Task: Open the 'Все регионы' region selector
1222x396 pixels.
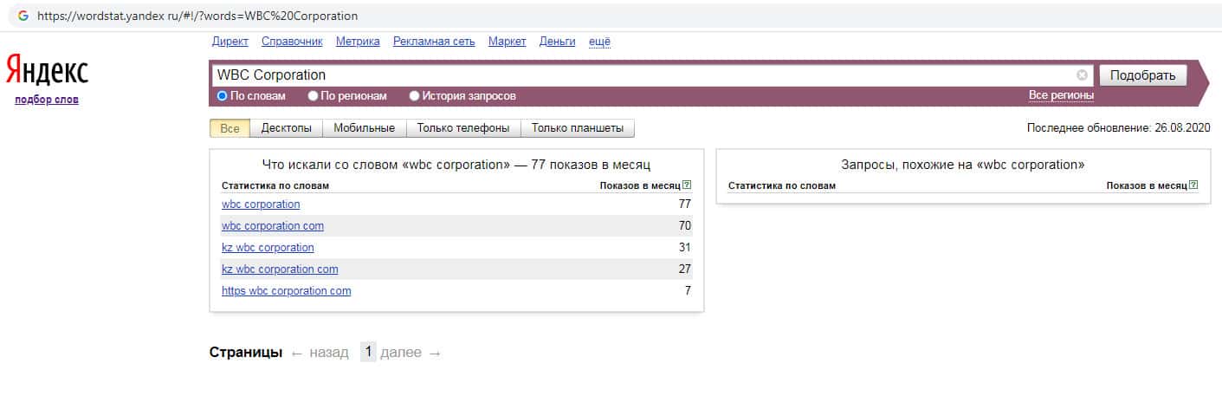Action: (x=1061, y=95)
